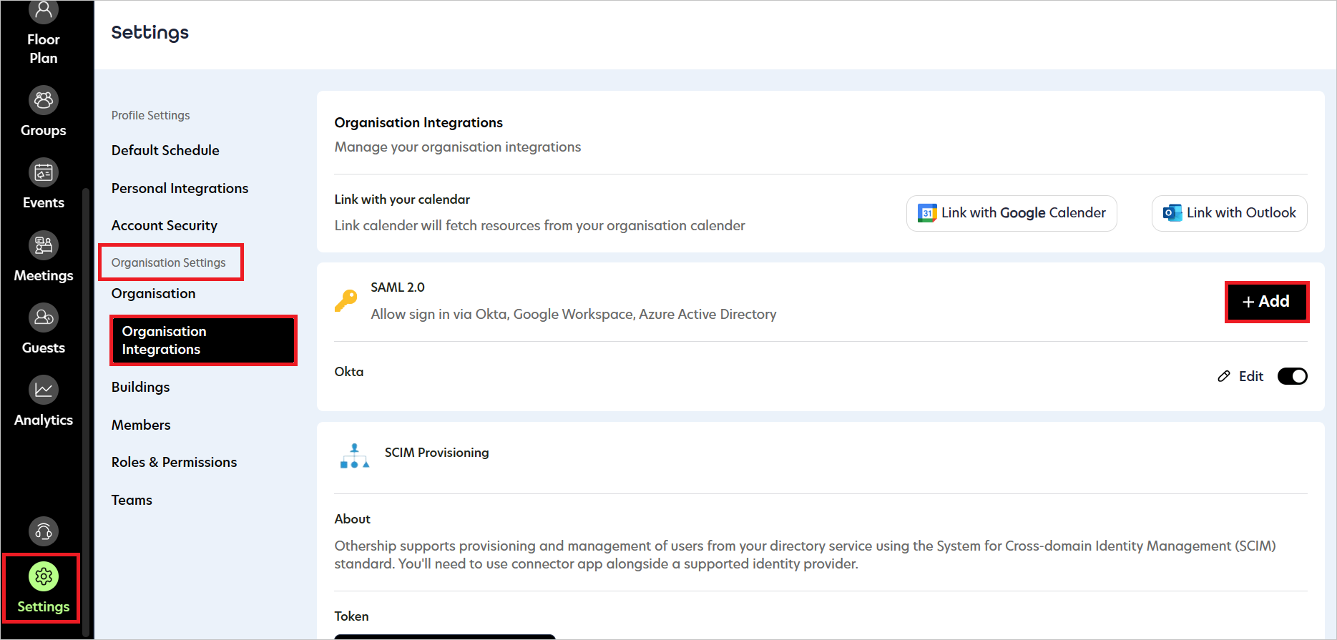Open Guests from the sidebar
The image size is (1337, 640).
pyautogui.click(x=44, y=330)
